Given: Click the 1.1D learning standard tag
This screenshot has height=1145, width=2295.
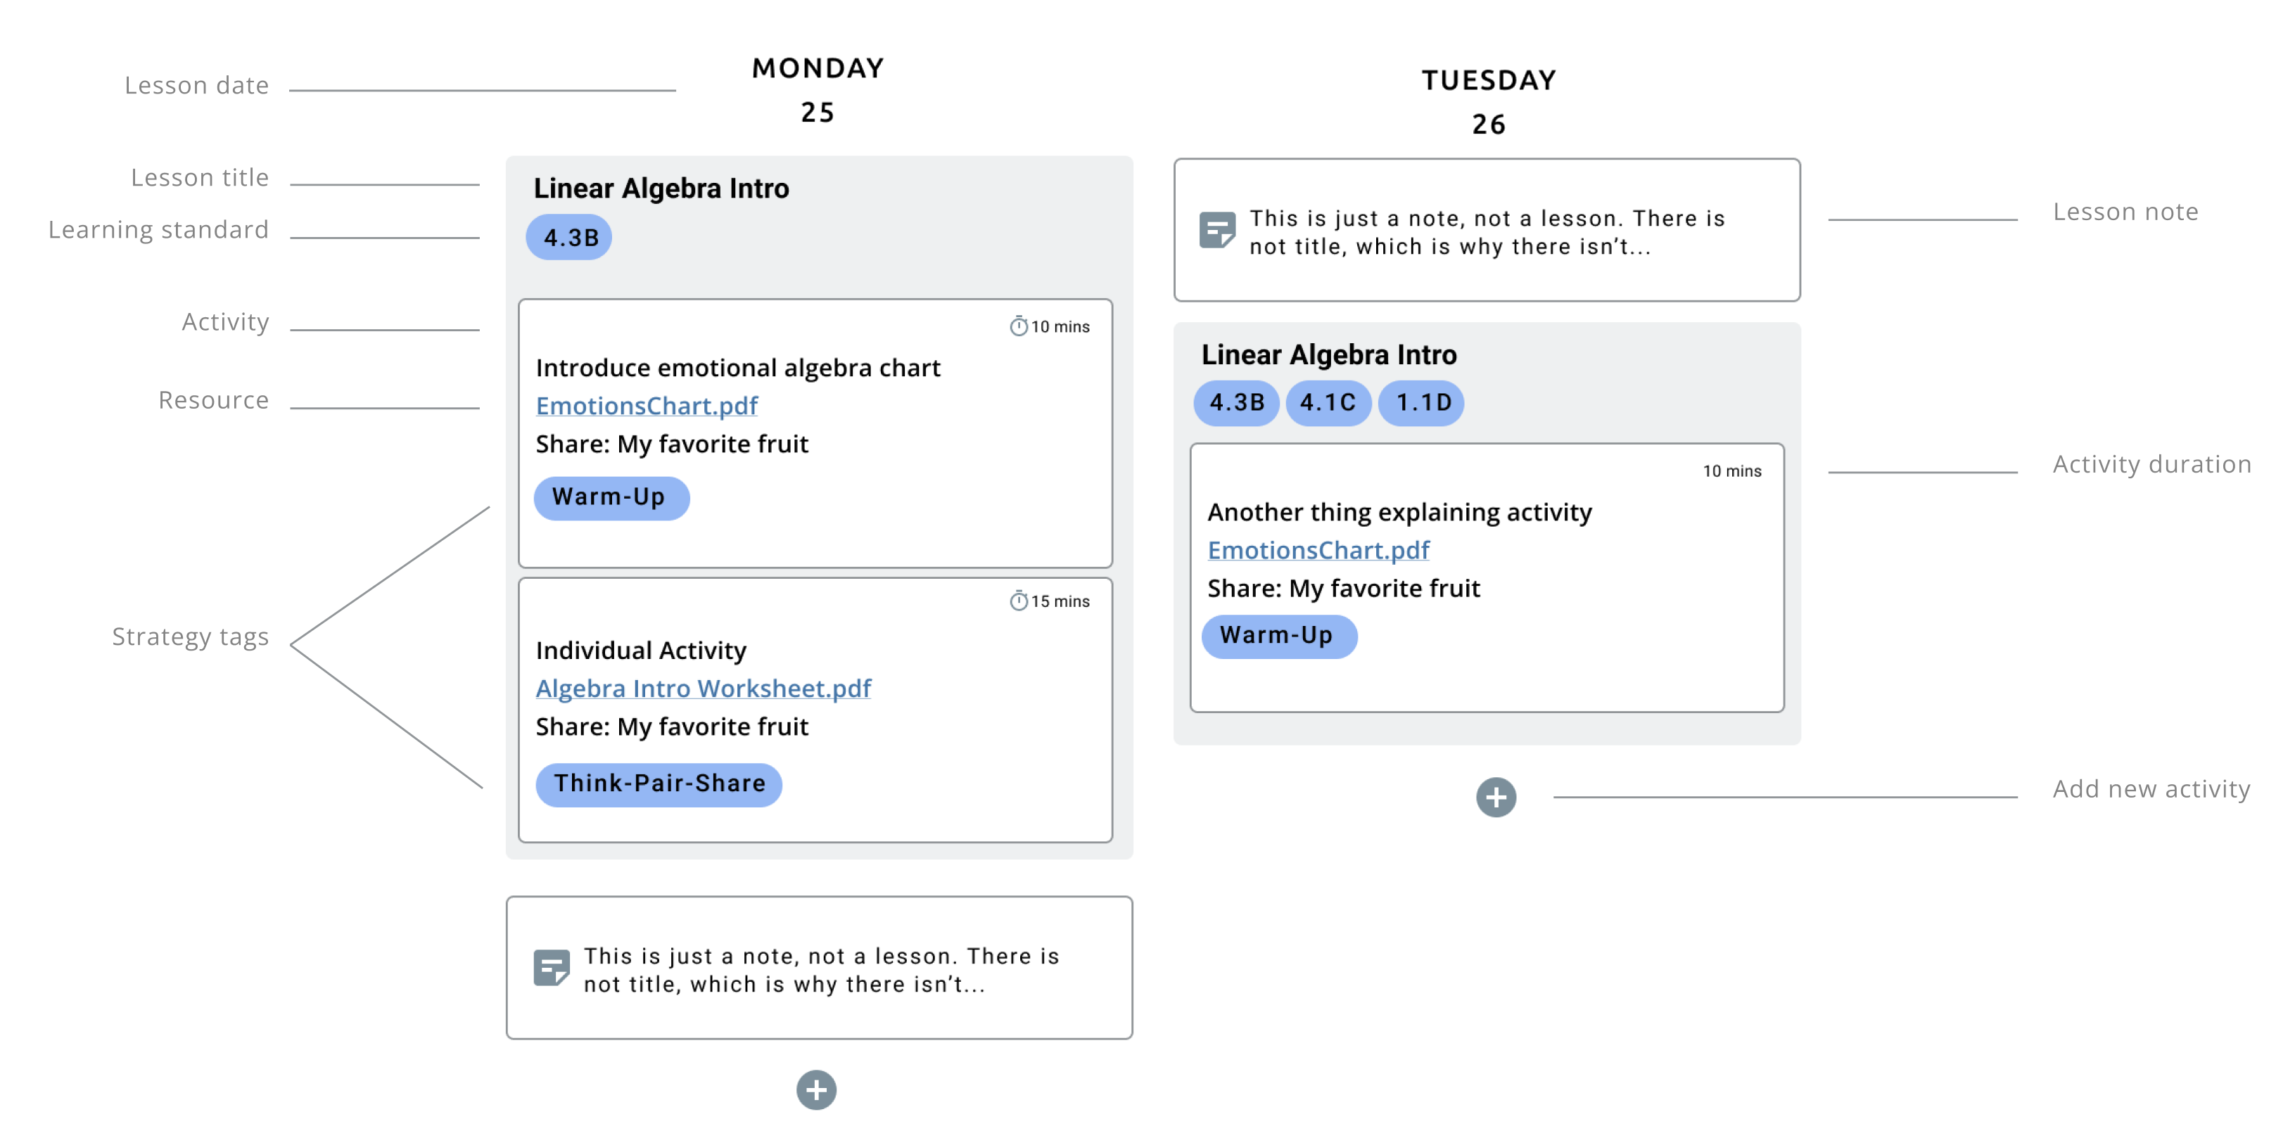Looking at the screenshot, I should pos(1421,402).
